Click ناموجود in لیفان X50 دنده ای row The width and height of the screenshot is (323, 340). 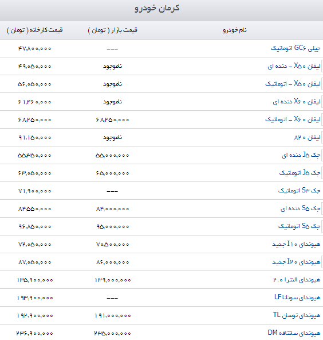coord(112,66)
